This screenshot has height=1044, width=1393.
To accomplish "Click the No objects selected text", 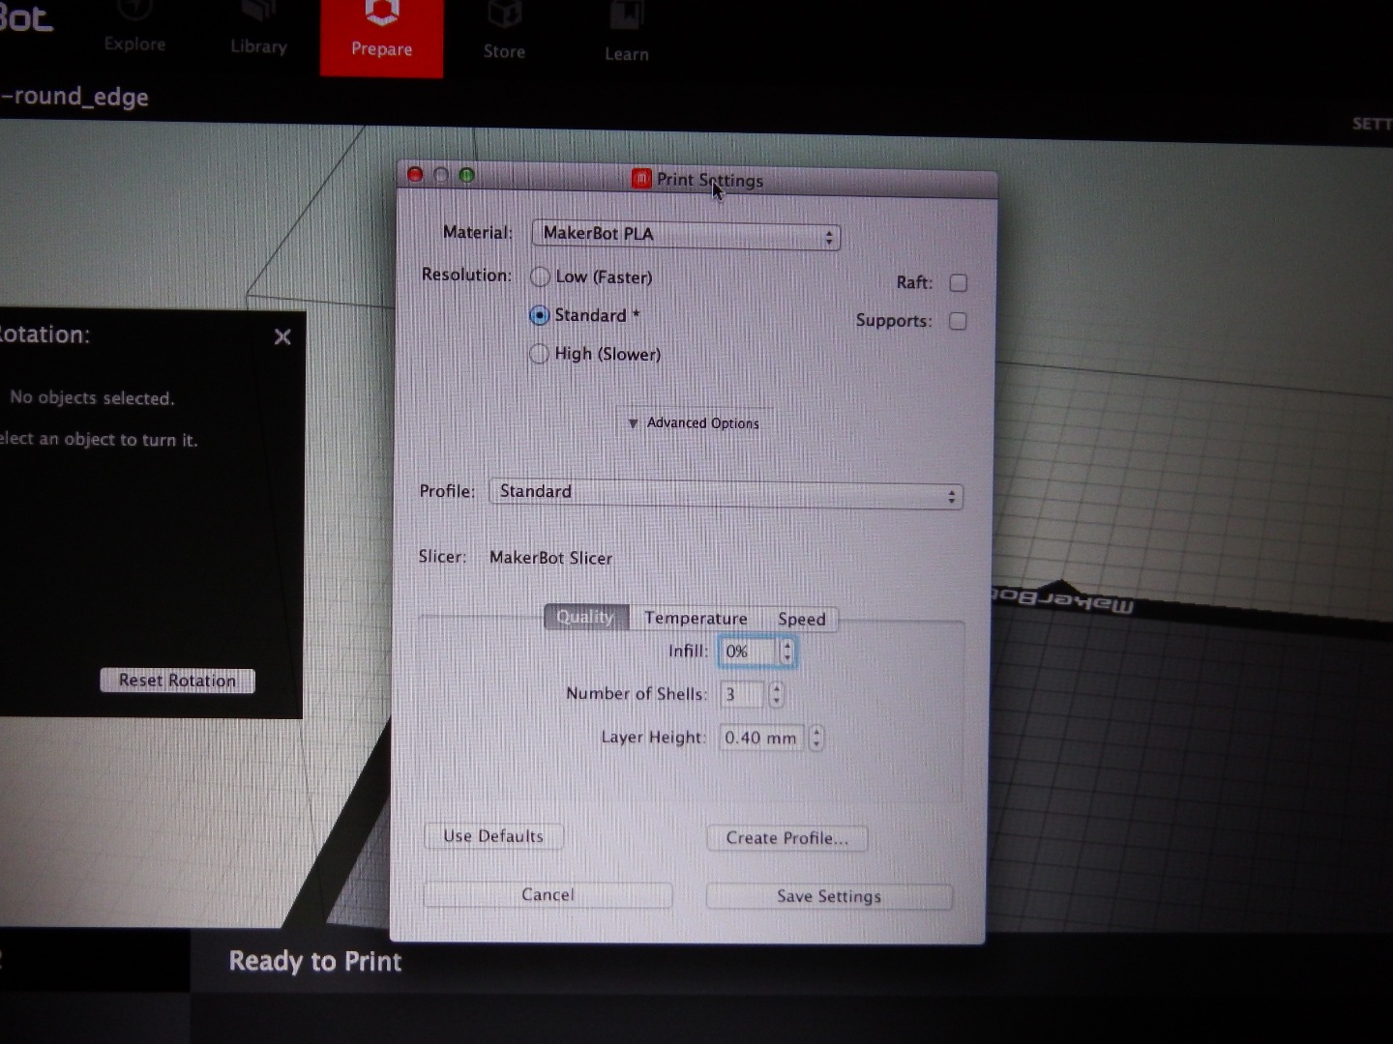I will [92, 398].
